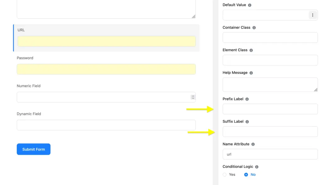Image resolution: width=322 pixels, height=185 pixels.
Task: Open the Help Message info tooltip
Action: (x=251, y=73)
